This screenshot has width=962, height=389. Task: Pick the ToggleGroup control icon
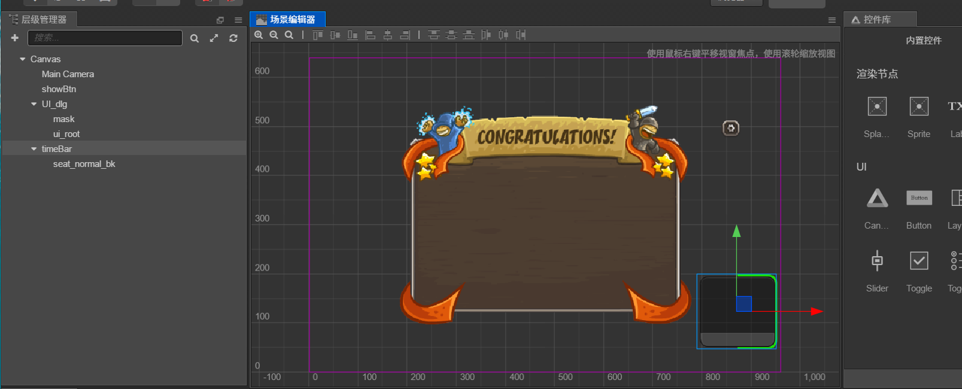click(x=956, y=260)
